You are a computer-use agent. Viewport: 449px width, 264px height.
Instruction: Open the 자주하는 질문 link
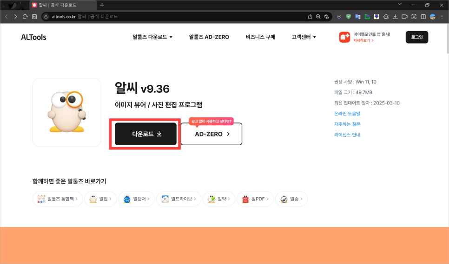pyautogui.click(x=347, y=124)
